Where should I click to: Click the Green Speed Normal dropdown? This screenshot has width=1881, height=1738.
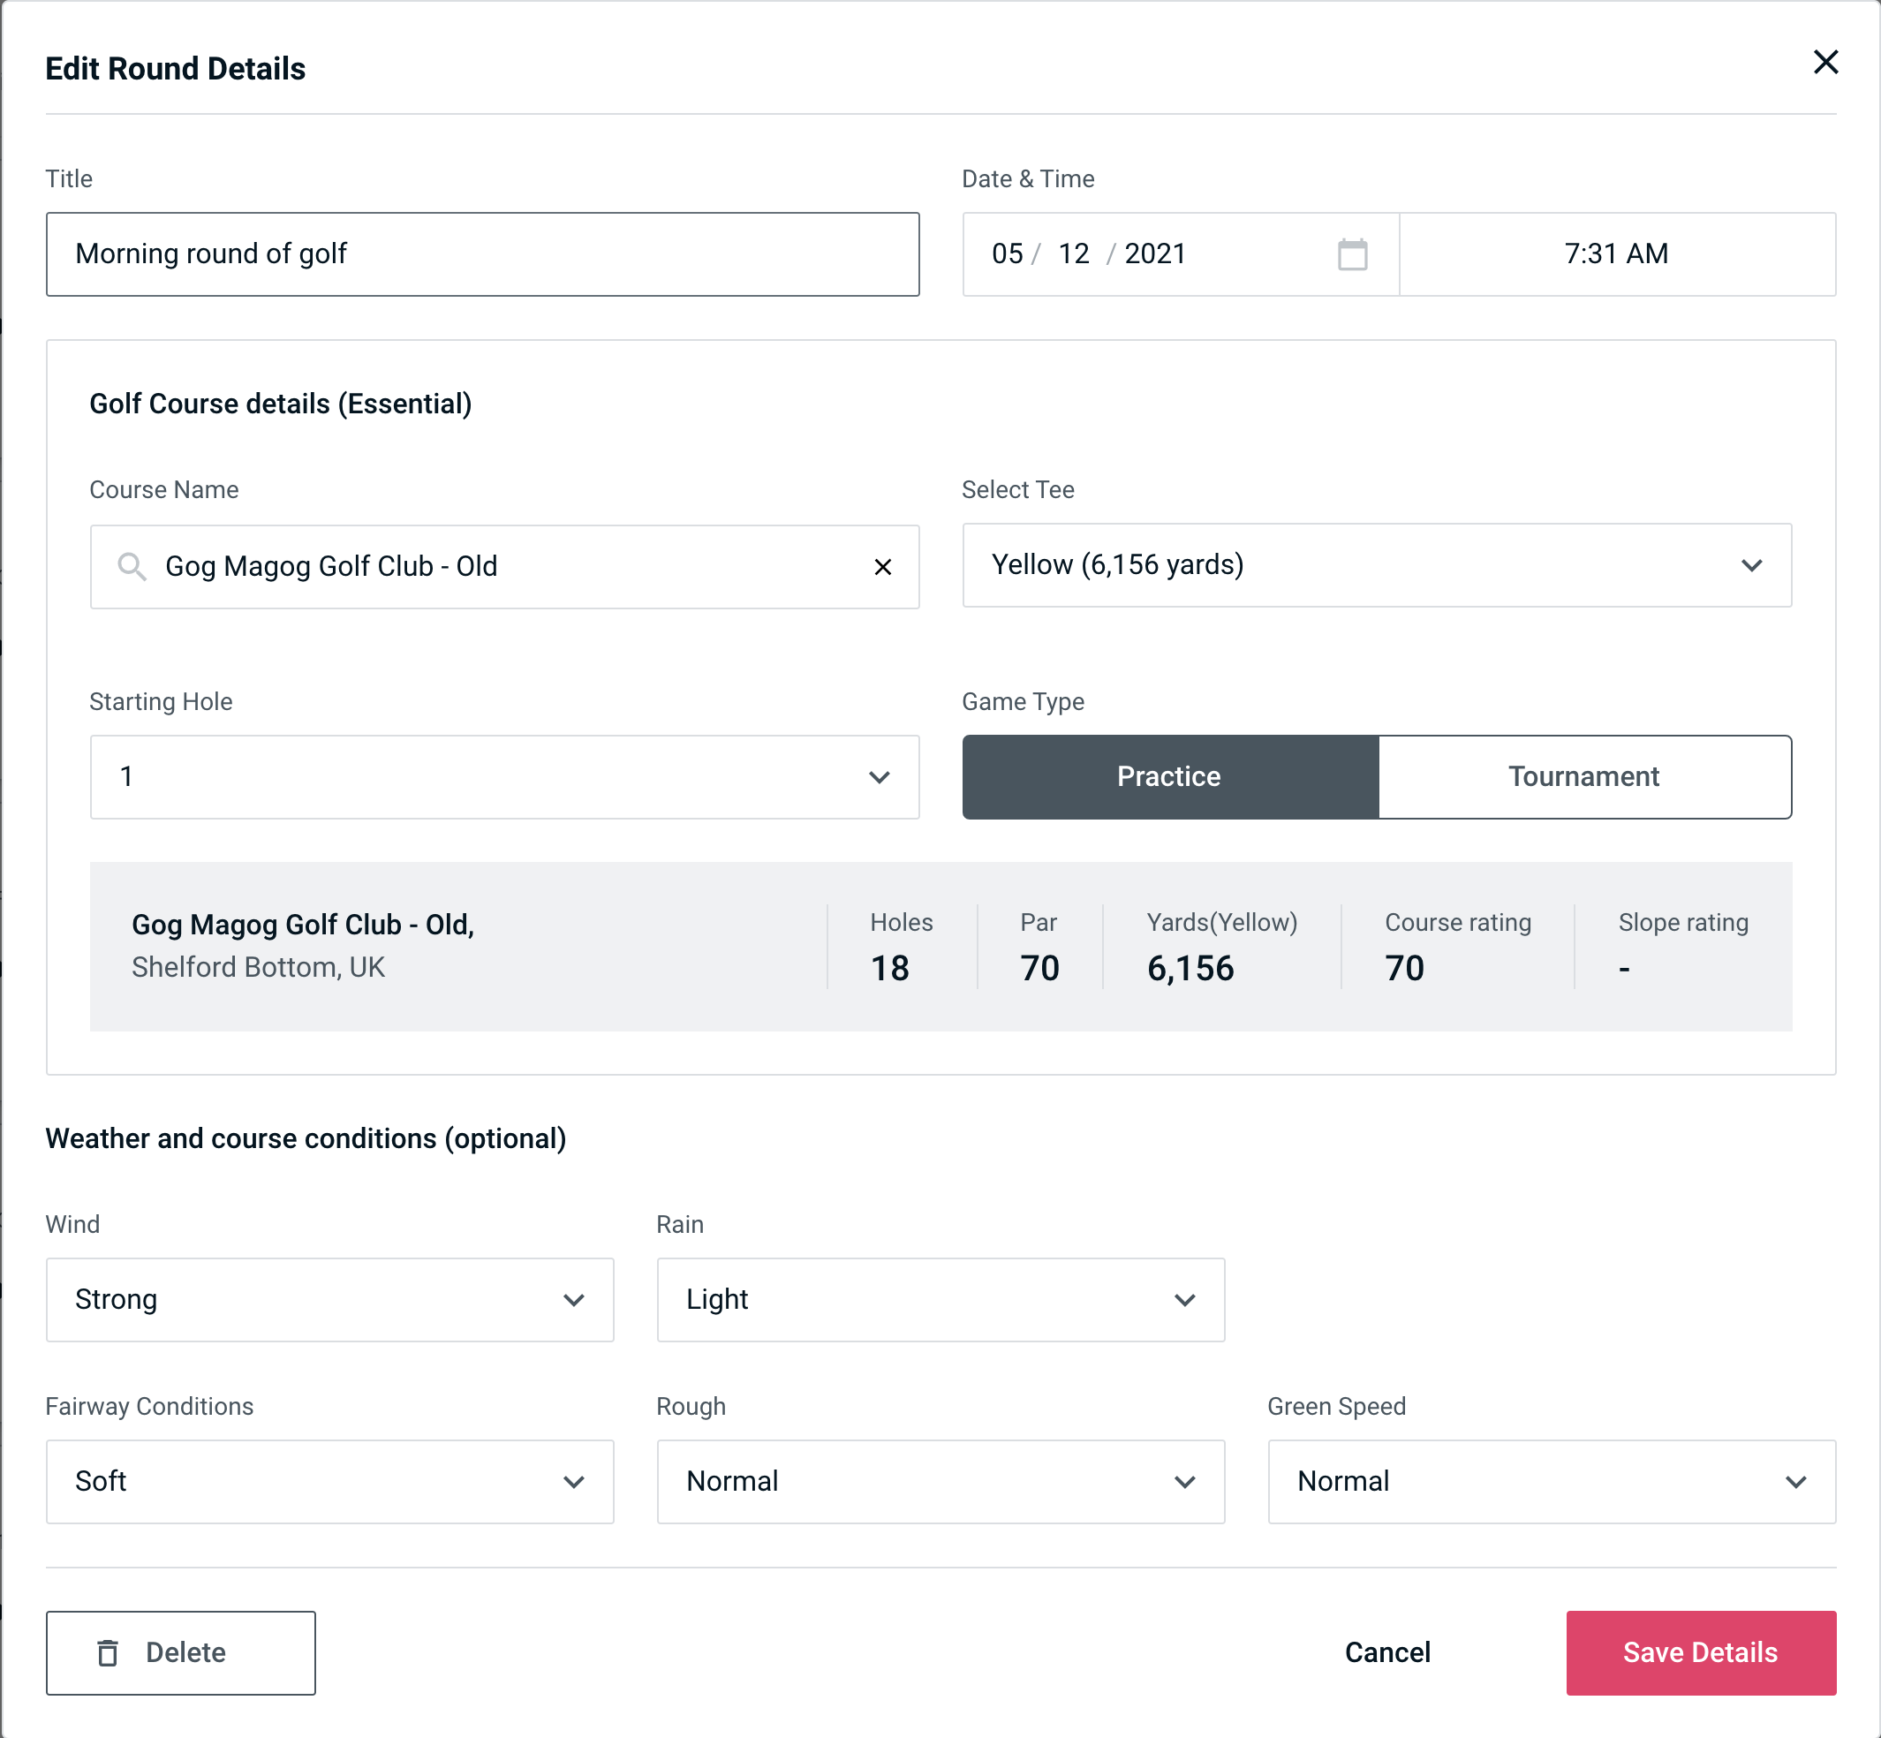1550,1481
